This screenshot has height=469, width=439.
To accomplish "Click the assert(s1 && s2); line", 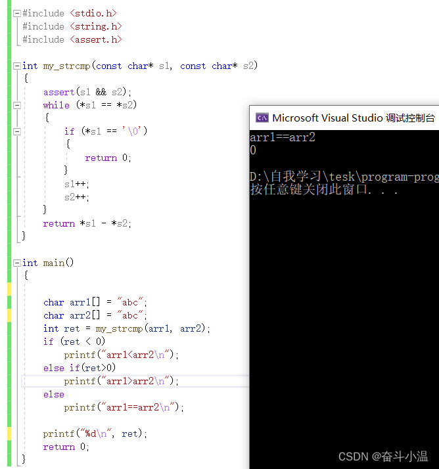I will point(87,92).
